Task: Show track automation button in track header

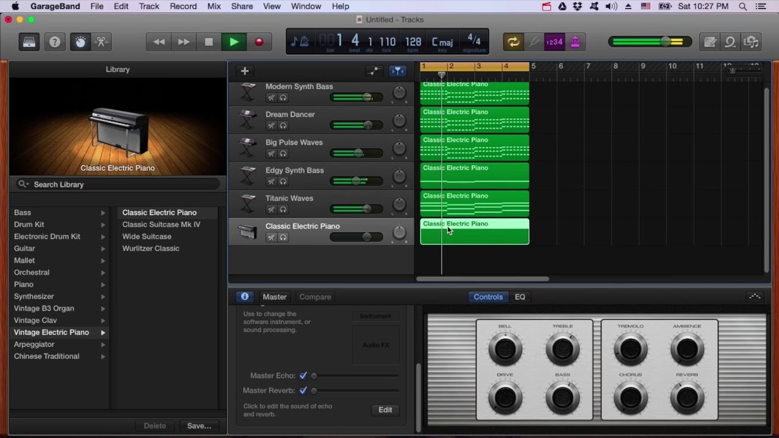Action: [x=373, y=71]
